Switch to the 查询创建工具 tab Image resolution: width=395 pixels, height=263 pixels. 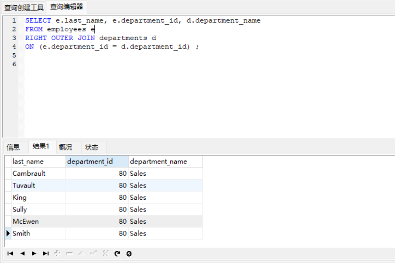tap(24, 7)
